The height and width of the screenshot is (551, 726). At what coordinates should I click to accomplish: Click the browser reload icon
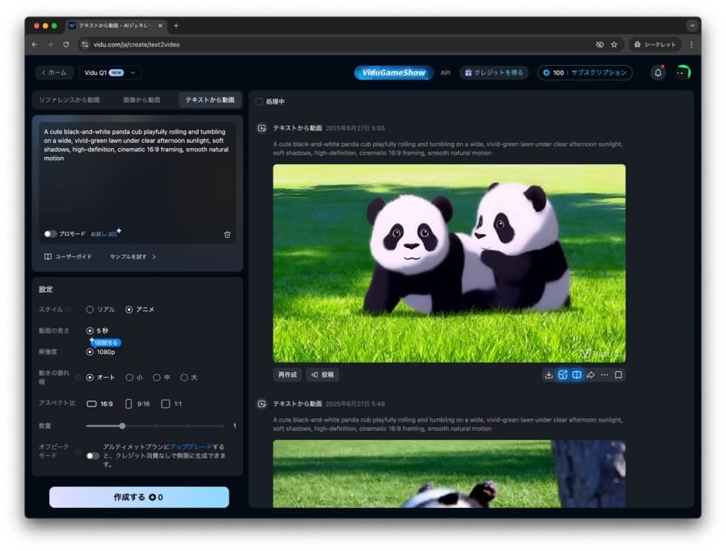[66, 44]
